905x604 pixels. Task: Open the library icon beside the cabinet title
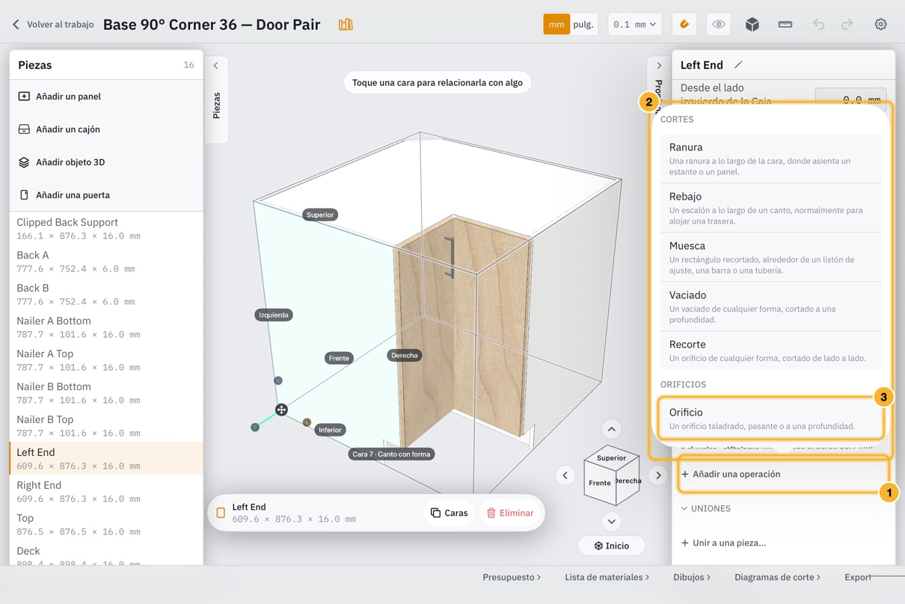[x=346, y=25]
